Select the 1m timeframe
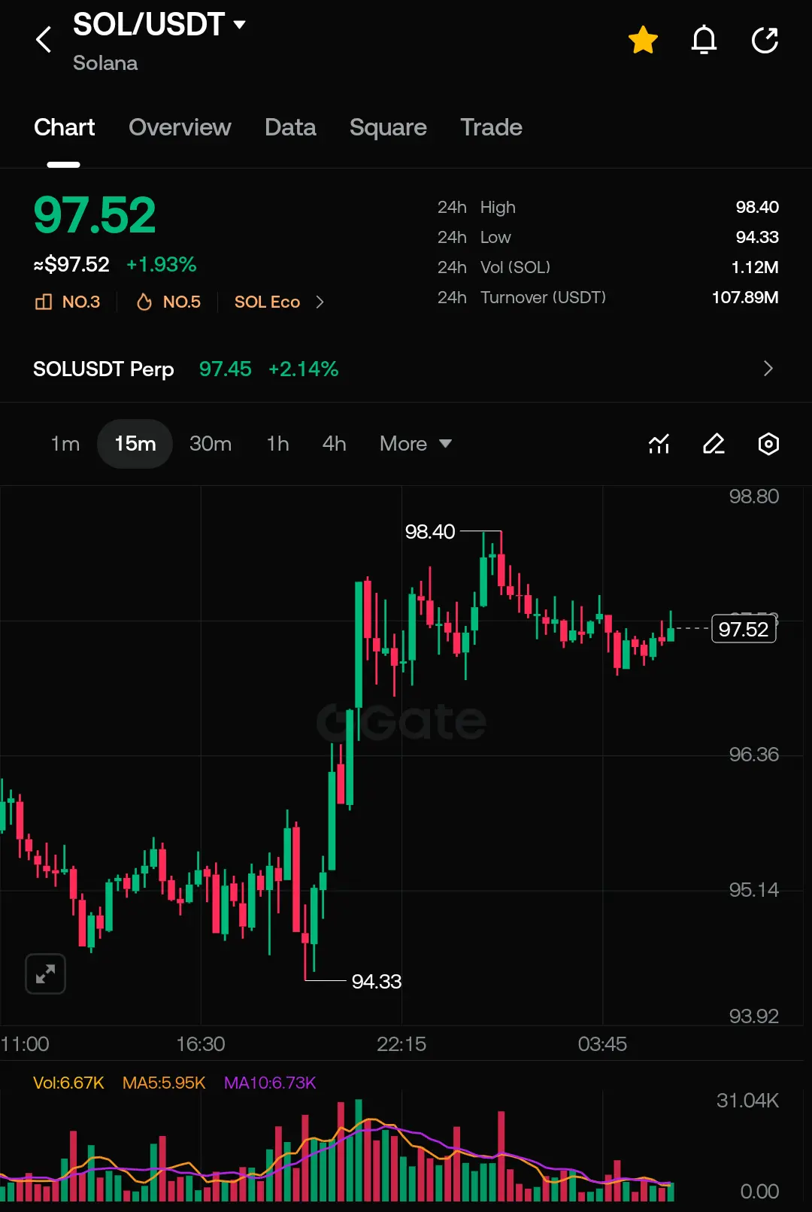The width and height of the screenshot is (812, 1212). click(65, 444)
